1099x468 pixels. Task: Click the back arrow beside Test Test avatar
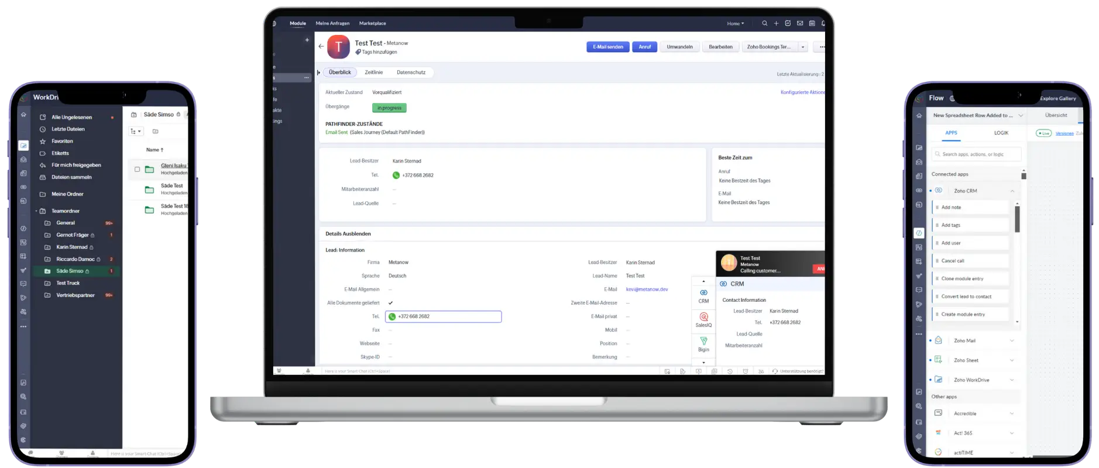321,46
